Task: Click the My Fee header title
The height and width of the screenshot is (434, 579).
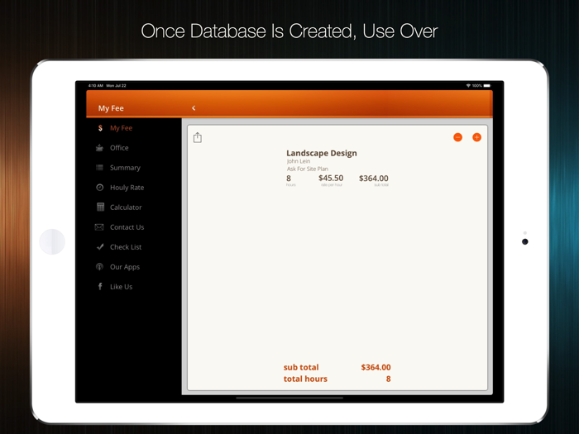Action: [x=111, y=108]
